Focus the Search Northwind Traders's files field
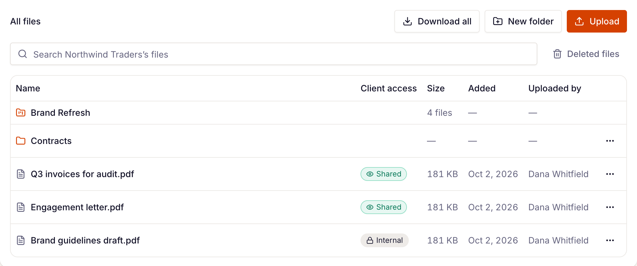The width and height of the screenshot is (637, 266). [x=274, y=54]
